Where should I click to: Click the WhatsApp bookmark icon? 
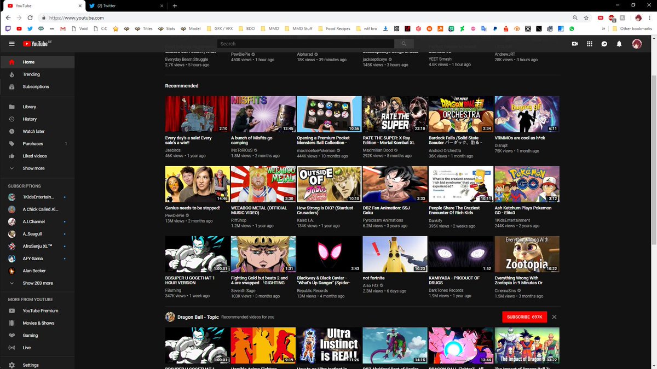572,28
